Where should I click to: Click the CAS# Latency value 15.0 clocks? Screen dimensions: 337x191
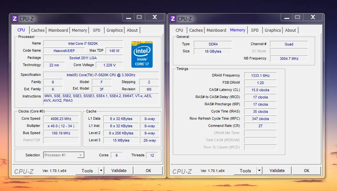point(260,90)
